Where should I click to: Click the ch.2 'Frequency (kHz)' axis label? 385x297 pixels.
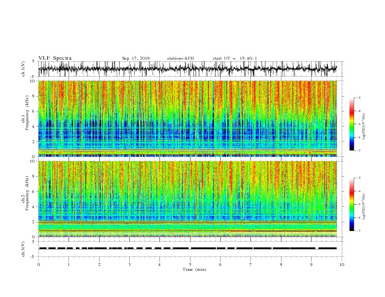point(27,192)
